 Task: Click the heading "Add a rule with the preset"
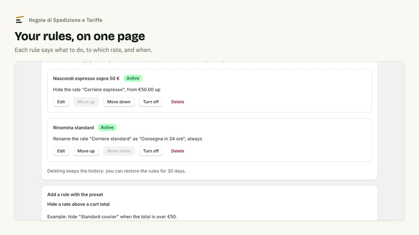(x=75, y=194)
